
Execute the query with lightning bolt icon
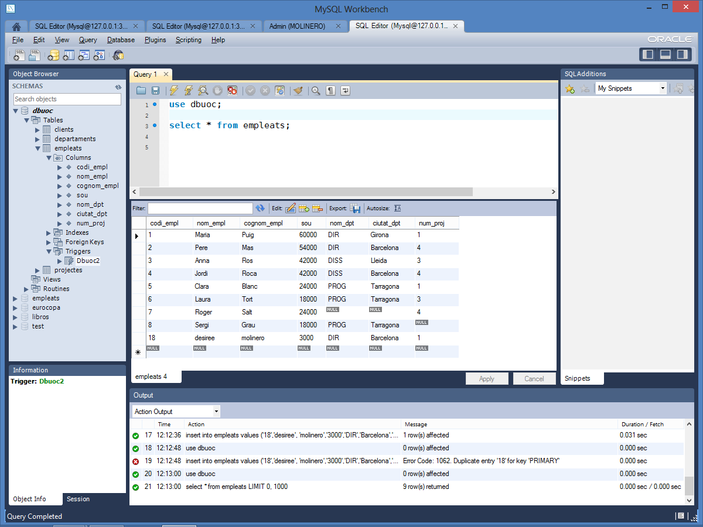click(174, 90)
